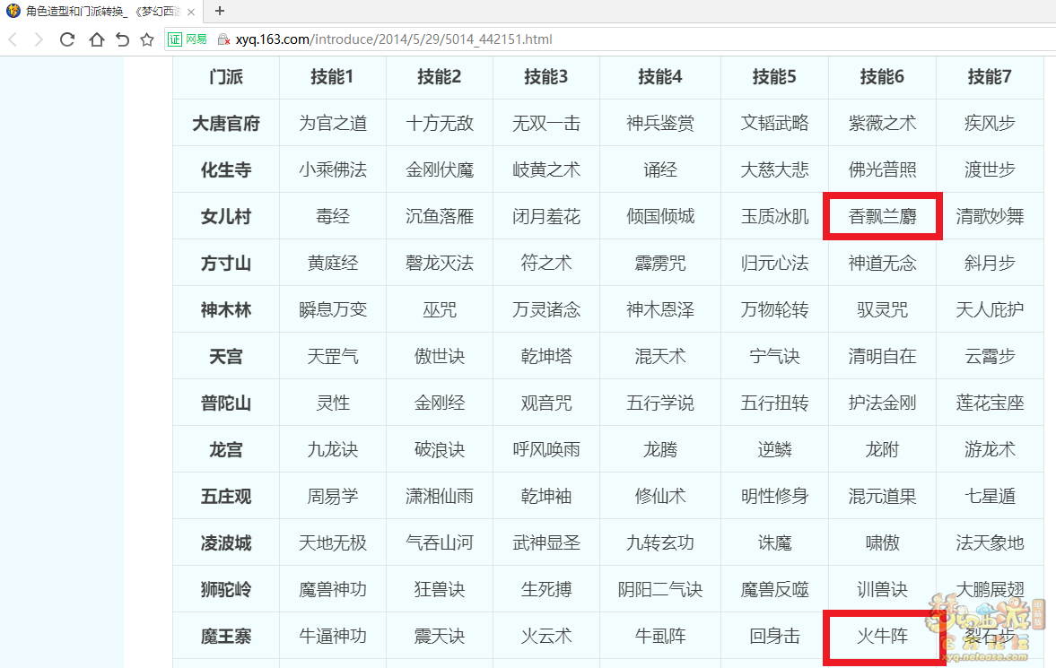The image size is (1056, 668).
Task: Click the 清明自在 skill cell
Action: (x=882, y=356)
